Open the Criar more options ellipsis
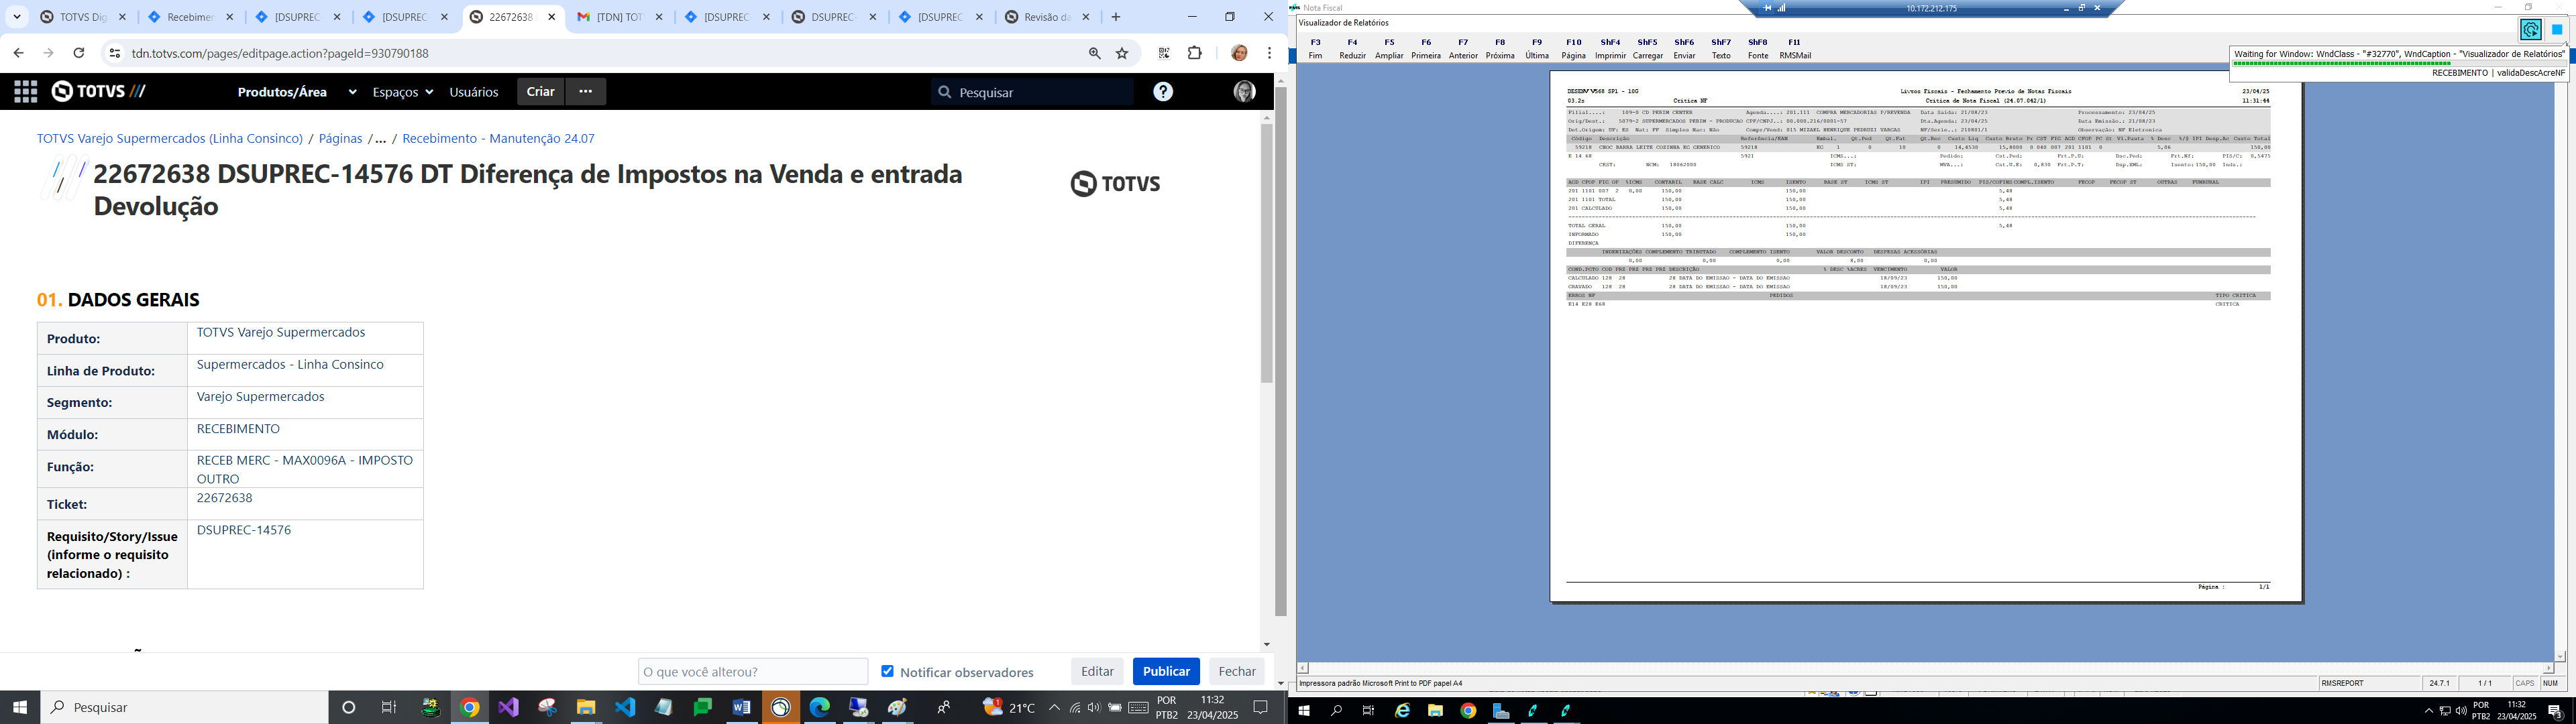This screenshot has width=2576, height=724. pyautogui.click(x=586, y=91)
